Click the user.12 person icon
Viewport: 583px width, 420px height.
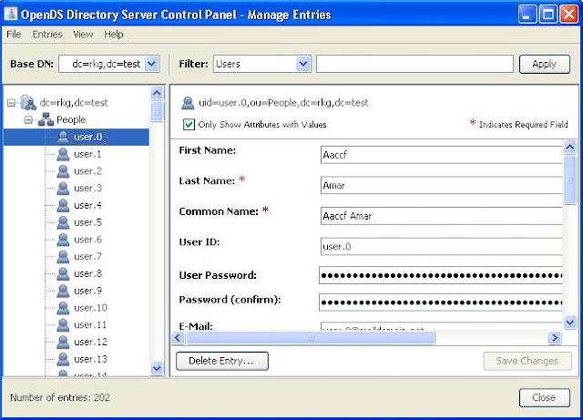[63, 343]
